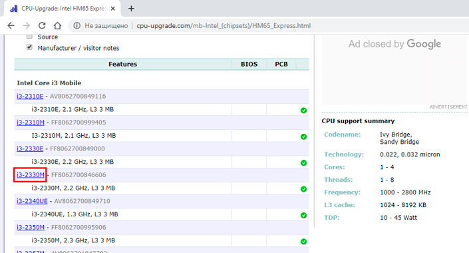
Task: Click the address bar URL
Action: (x=224, y=26)
